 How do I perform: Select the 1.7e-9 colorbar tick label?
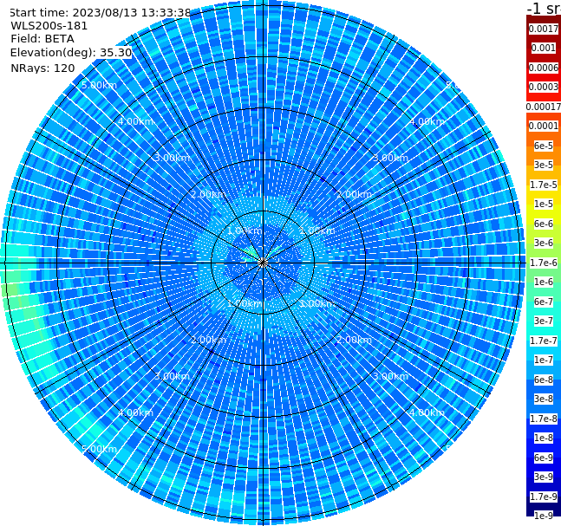[x=544, y=497]
